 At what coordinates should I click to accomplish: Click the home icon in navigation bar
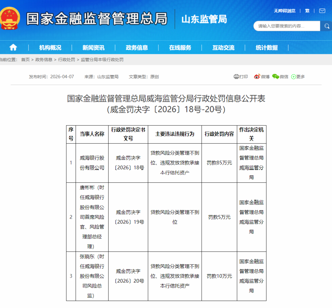pos(13,47)
